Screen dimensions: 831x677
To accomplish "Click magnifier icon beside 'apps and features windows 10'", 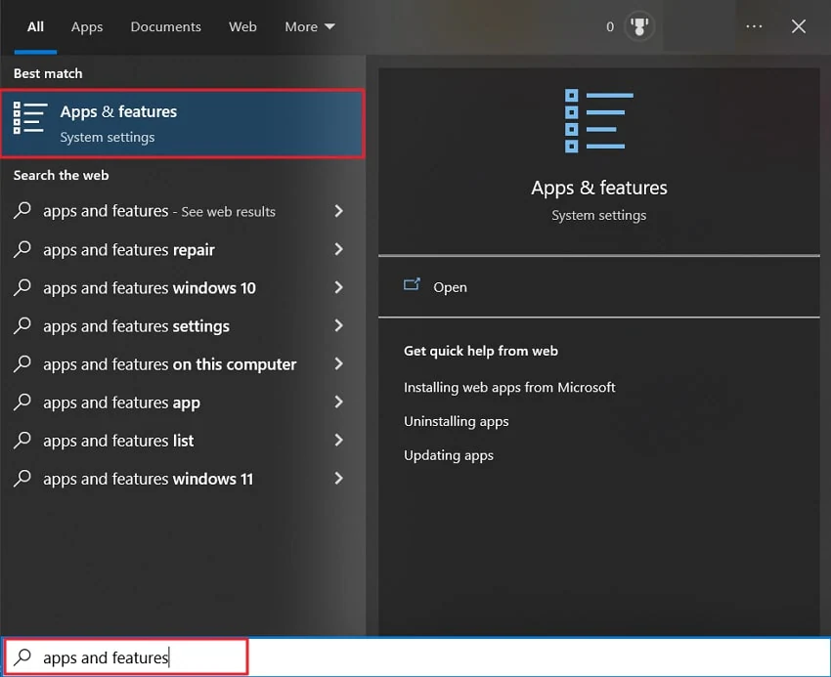I will (22, 287).
